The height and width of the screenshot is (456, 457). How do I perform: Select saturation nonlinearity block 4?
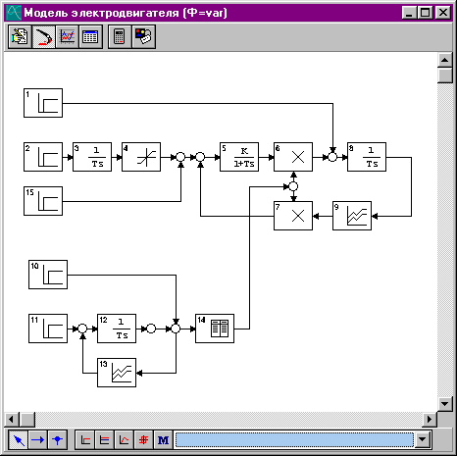(141, 157)
